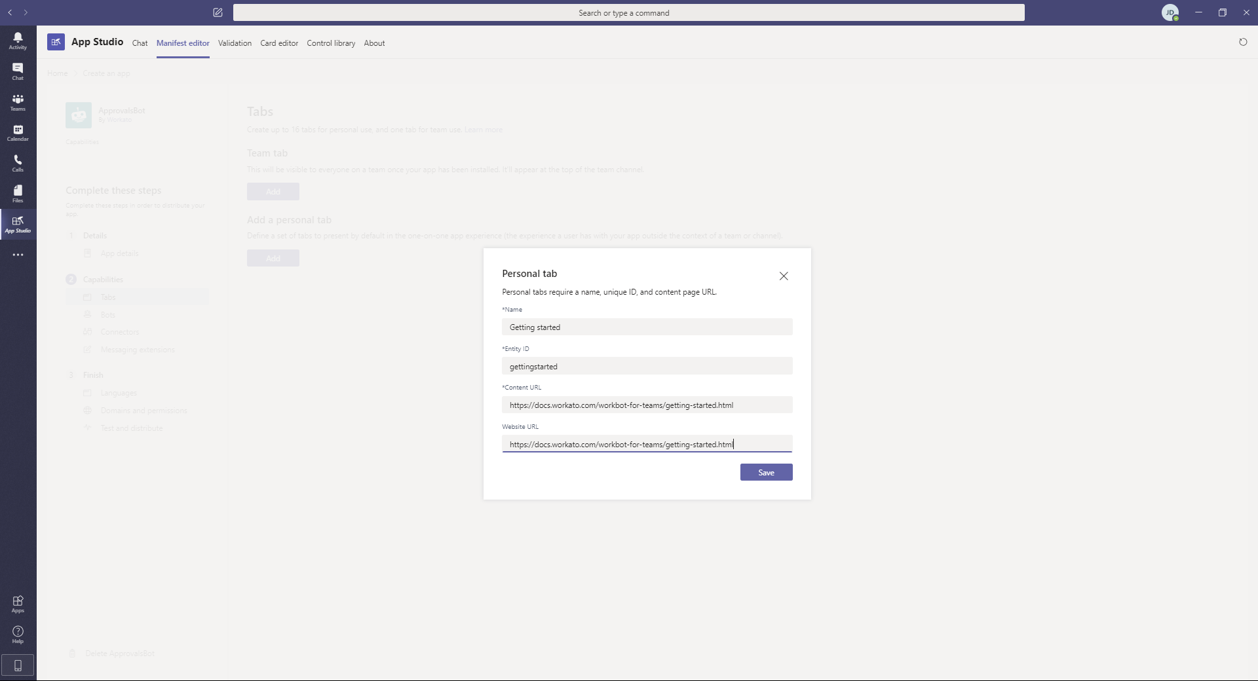This screenshot has height=681, width=1258.
Task: Open the user profile avatar
Action: pyautogui.click(x=1170, y=12)
